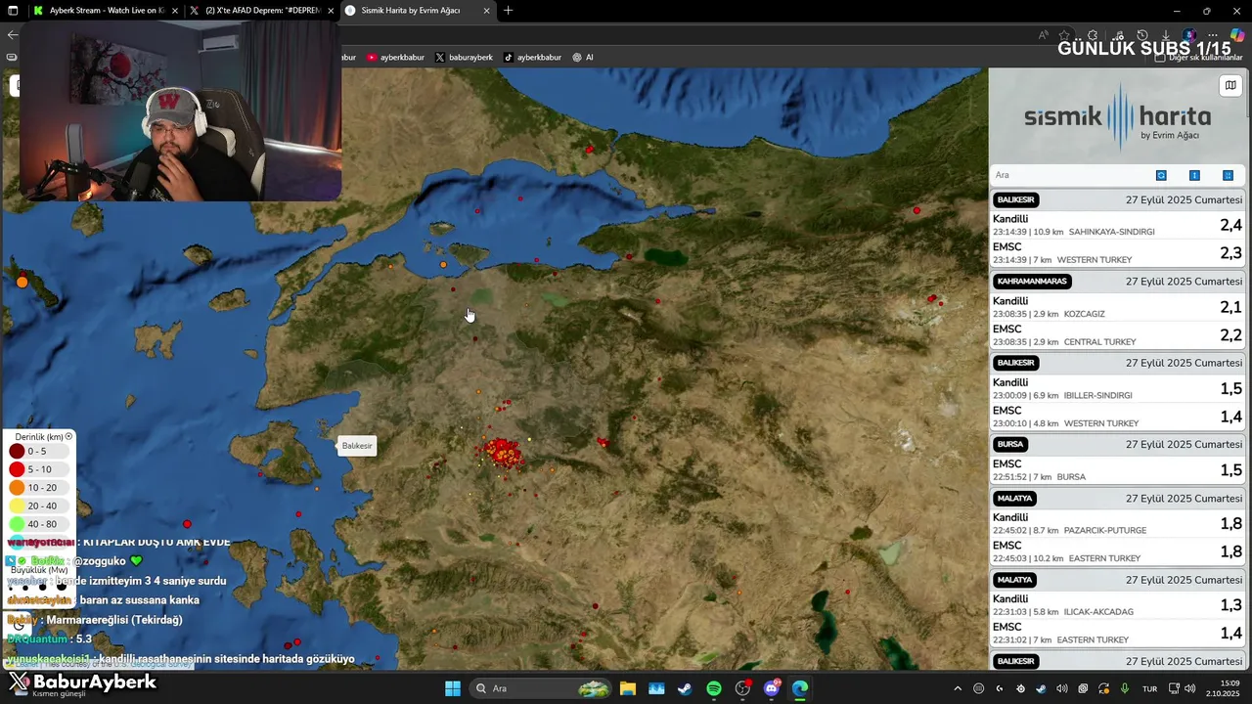Hide the Derinlik legend with circle icon
This screenshot has height=704, width=1252.
click(x=68, y=436)
